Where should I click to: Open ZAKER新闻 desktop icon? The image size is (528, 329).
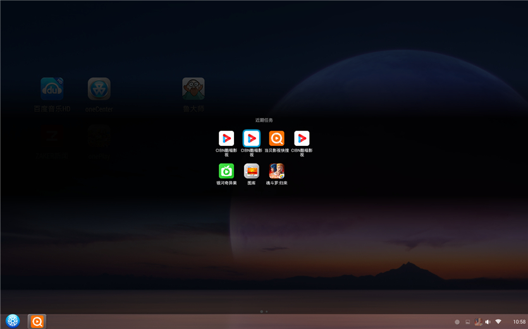coord(52,136)
